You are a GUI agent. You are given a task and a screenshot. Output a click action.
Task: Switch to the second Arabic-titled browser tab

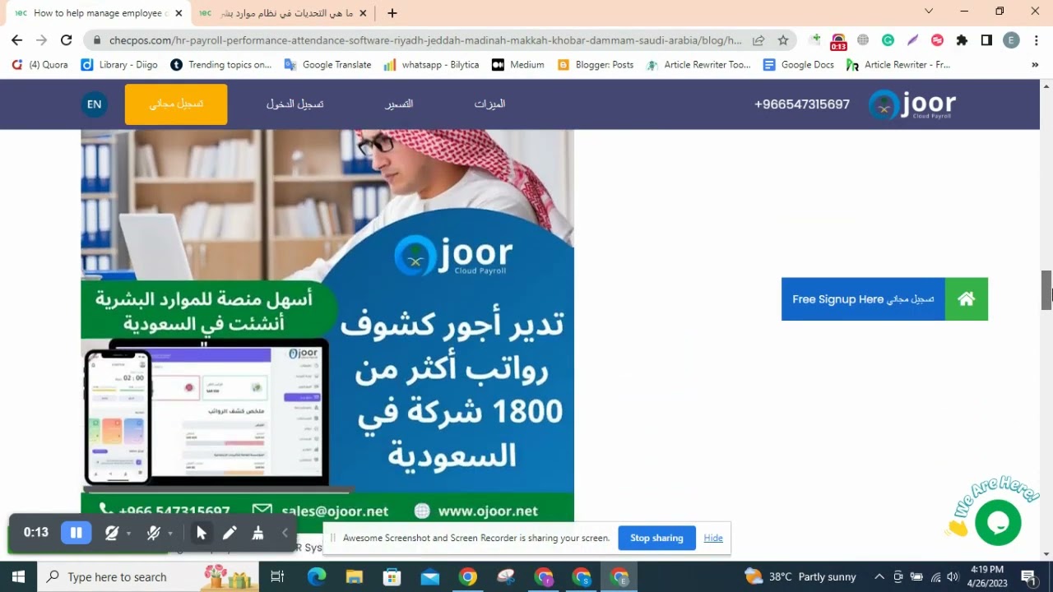coord(280,13)
